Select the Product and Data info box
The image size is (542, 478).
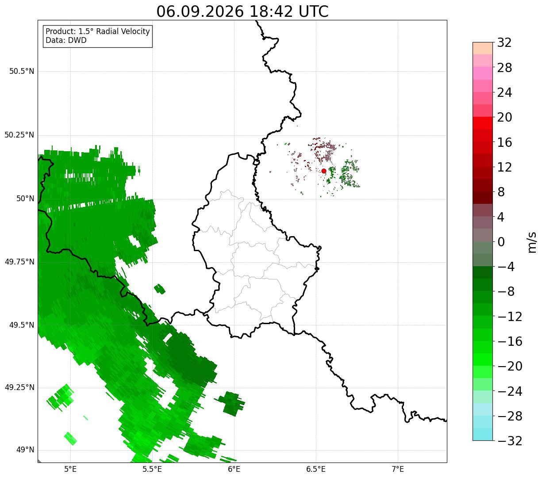point(98,36)
